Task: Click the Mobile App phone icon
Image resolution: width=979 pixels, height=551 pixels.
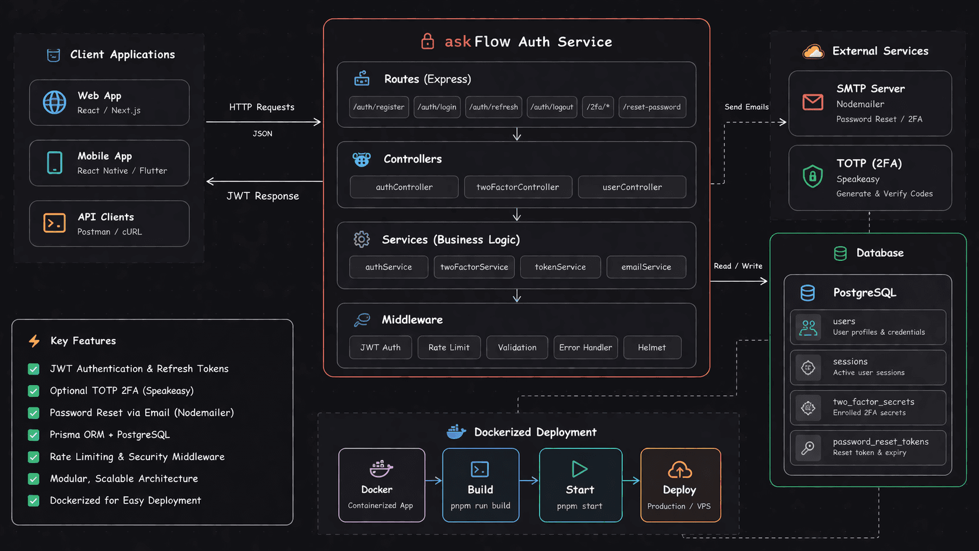Action: pyautogui.click(x=54, y=162)
